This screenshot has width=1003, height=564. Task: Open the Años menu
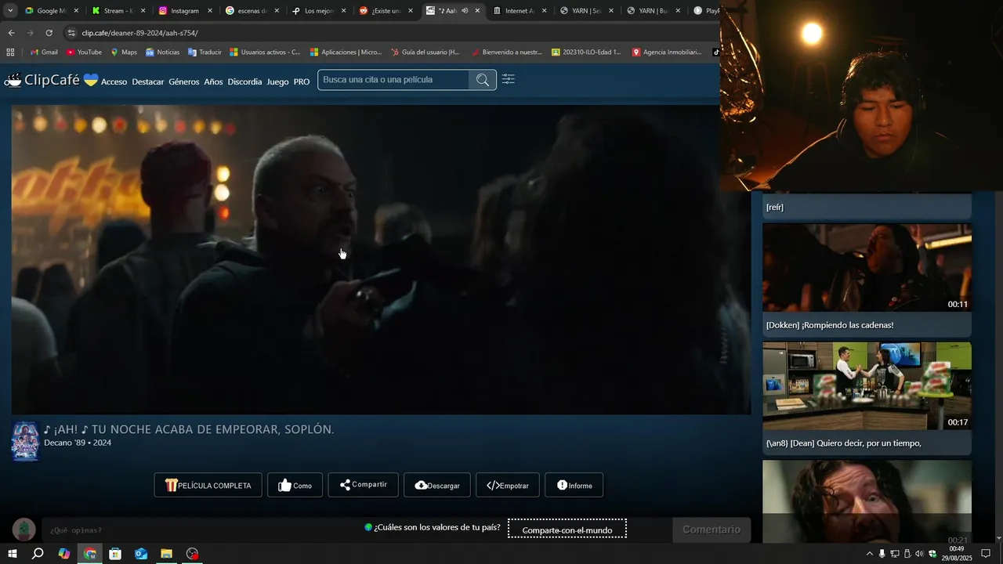coord(213,81)
